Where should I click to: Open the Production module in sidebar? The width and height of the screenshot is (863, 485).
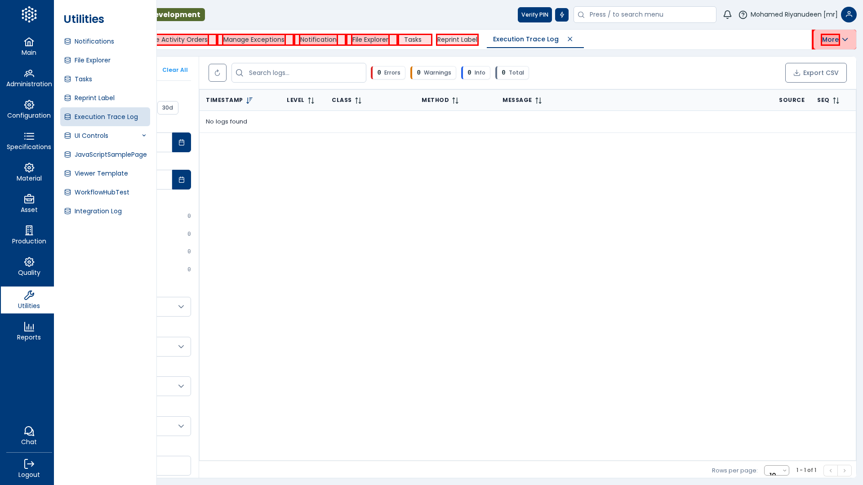pos(29,235)
